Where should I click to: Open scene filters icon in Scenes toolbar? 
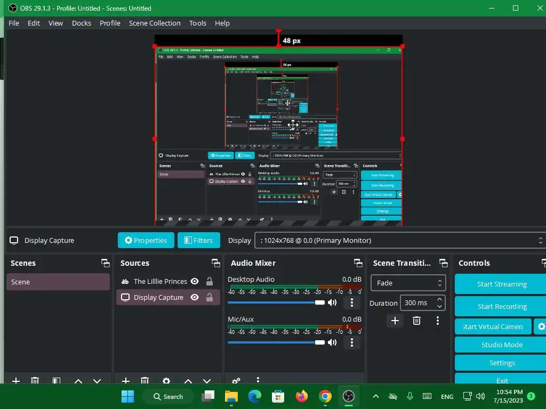[57, 380]
